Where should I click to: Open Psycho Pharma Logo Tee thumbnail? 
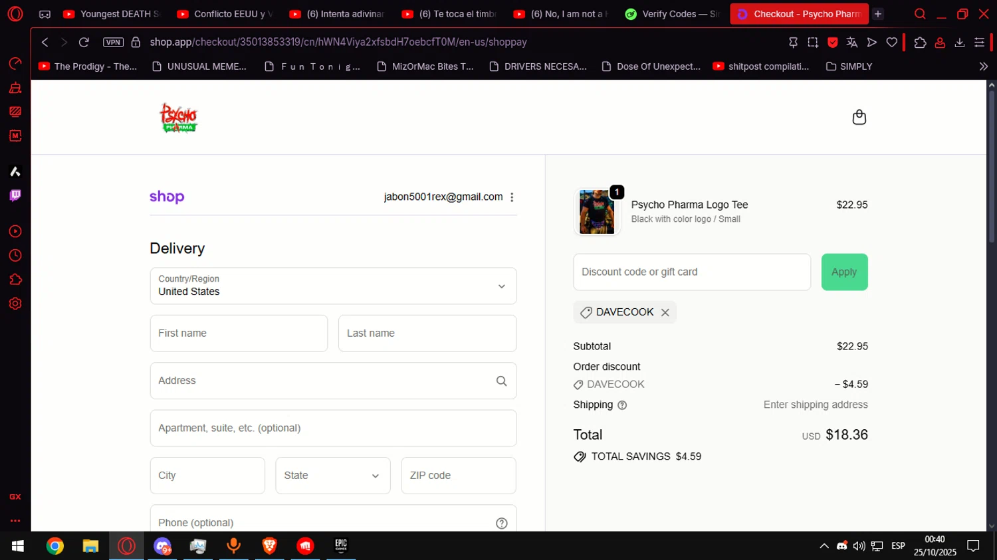(597, 212)
